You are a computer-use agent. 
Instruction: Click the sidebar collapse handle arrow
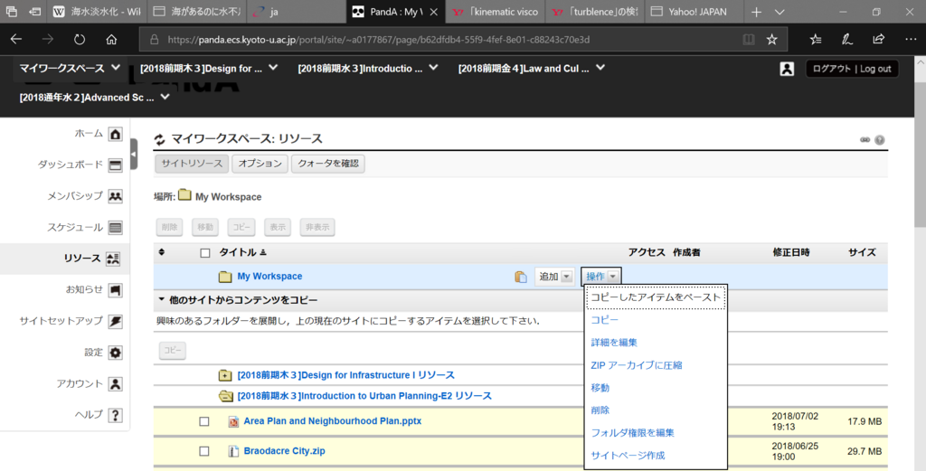134,154
